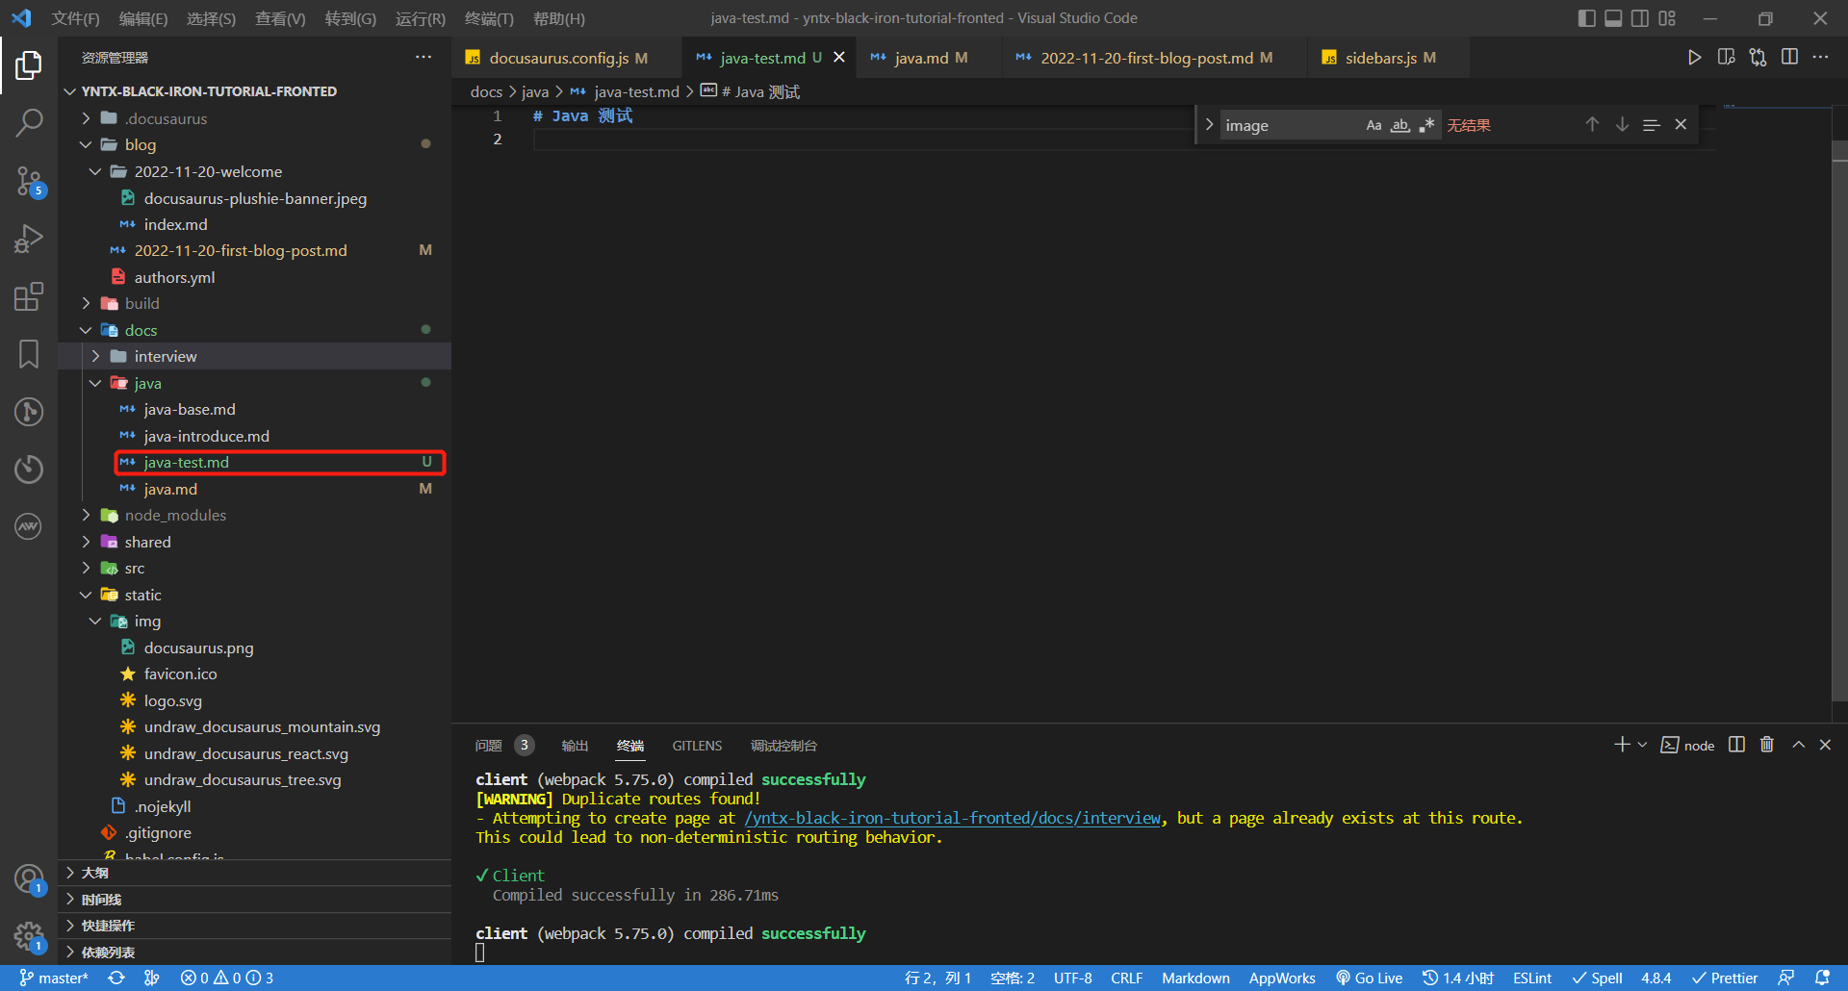Image resolution: width=1848 pixels, height=991 pixels.
Task: Click CRLF end of line selector
Action: tap(1126, 978)
